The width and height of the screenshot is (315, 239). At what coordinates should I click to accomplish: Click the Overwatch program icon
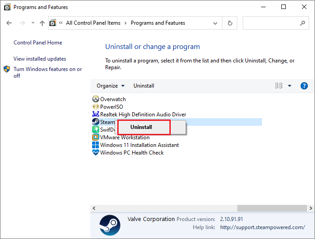tap(96, 99)
